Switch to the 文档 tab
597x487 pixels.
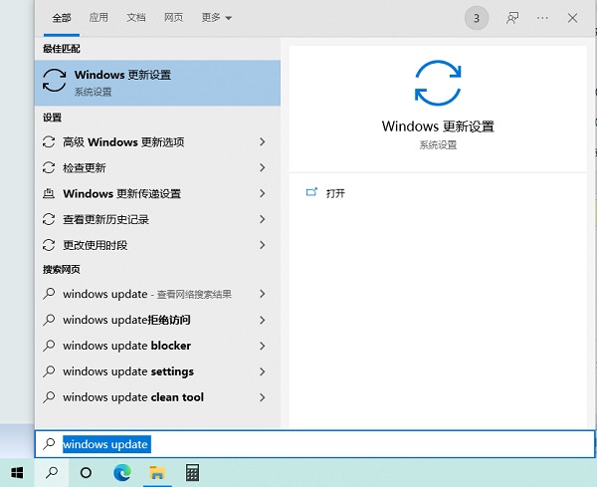[136, 18]
